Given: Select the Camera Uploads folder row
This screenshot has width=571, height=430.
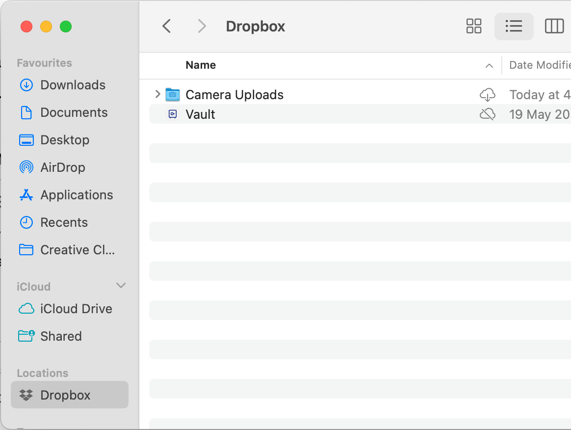Looking at the screenshot, I should 360,95.
